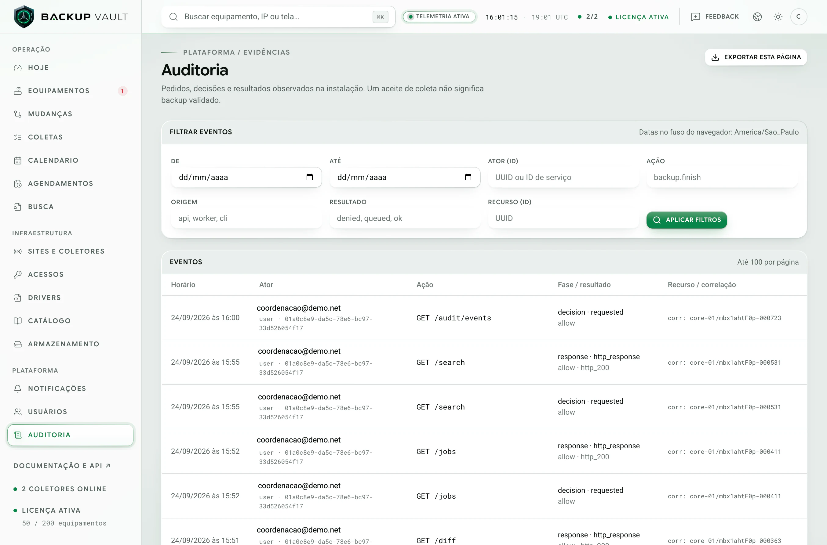Viewport: 827px width, 545px height.
Task: Click Aplicar Filtros button
Action: (687, 220)
